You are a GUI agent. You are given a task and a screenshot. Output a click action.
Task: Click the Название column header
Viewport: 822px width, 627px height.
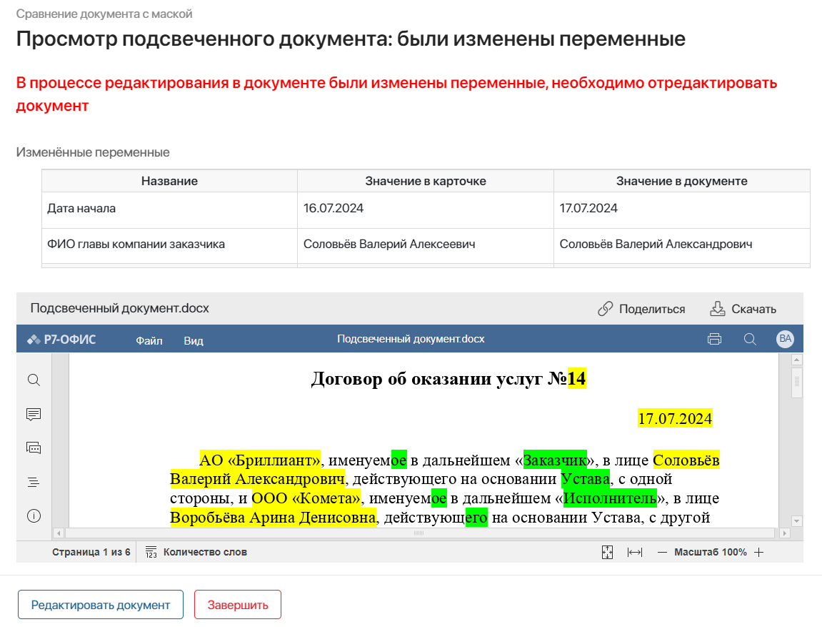(169, 181)
